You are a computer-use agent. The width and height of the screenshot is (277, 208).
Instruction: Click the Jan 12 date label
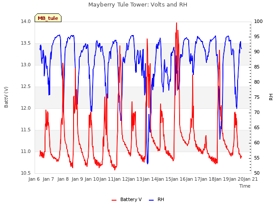[121, 179]
